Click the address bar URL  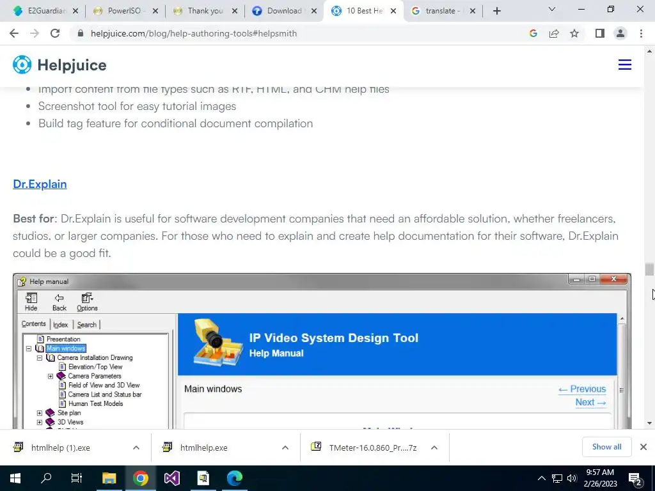pyautogui.click(x=194, y=33)
